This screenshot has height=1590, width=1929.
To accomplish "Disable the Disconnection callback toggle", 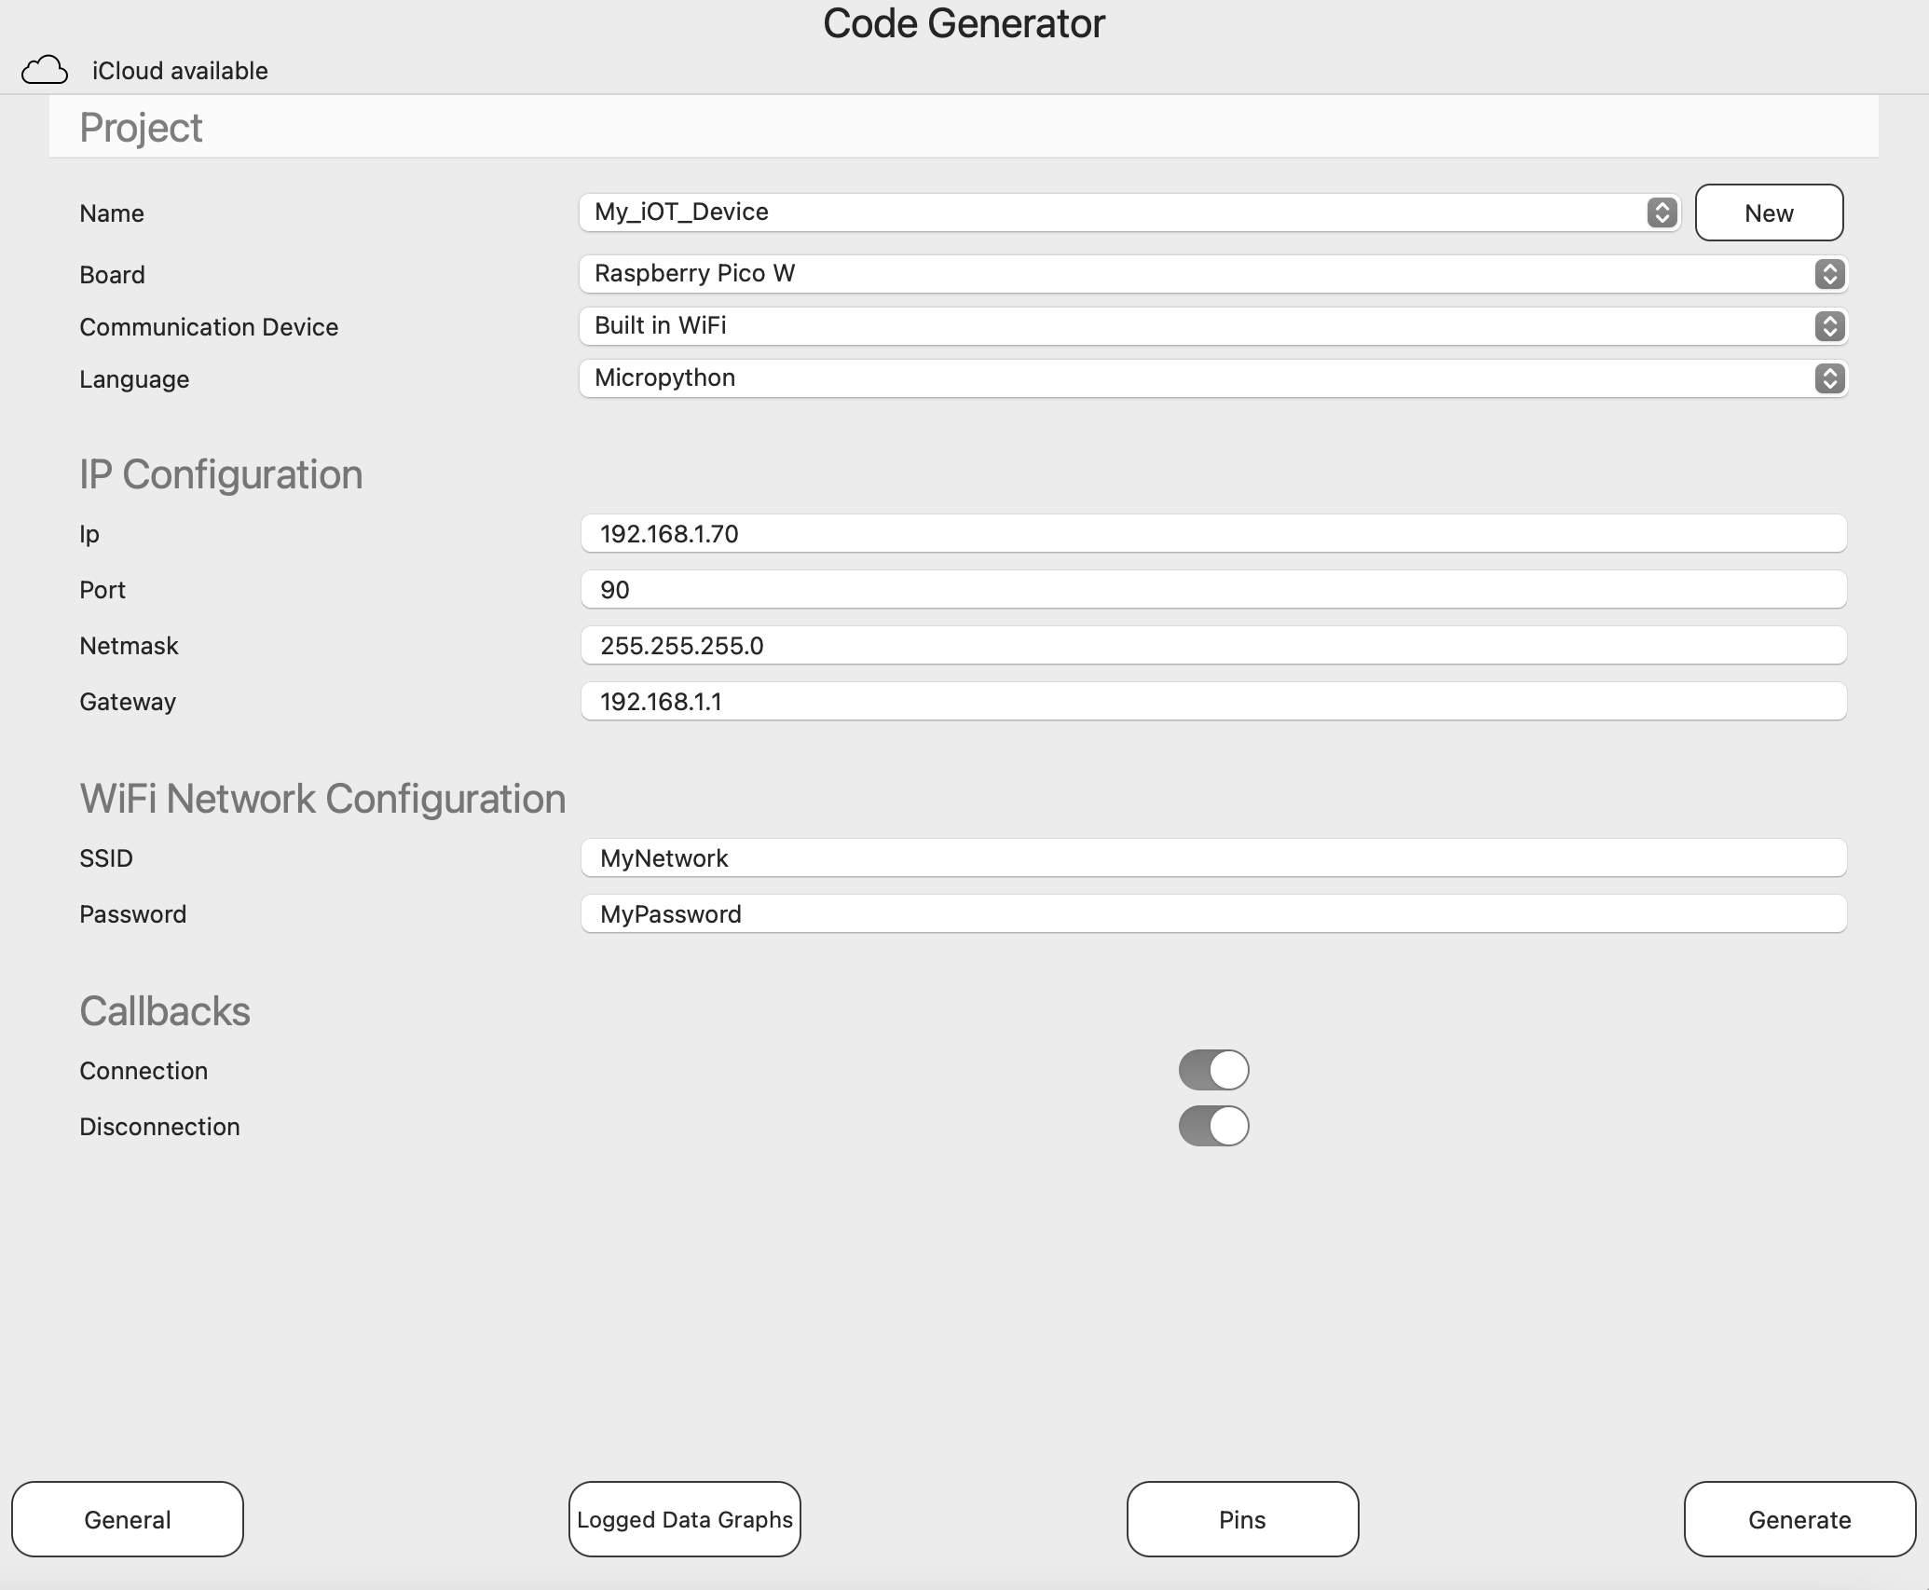I will [1212, 1126].
